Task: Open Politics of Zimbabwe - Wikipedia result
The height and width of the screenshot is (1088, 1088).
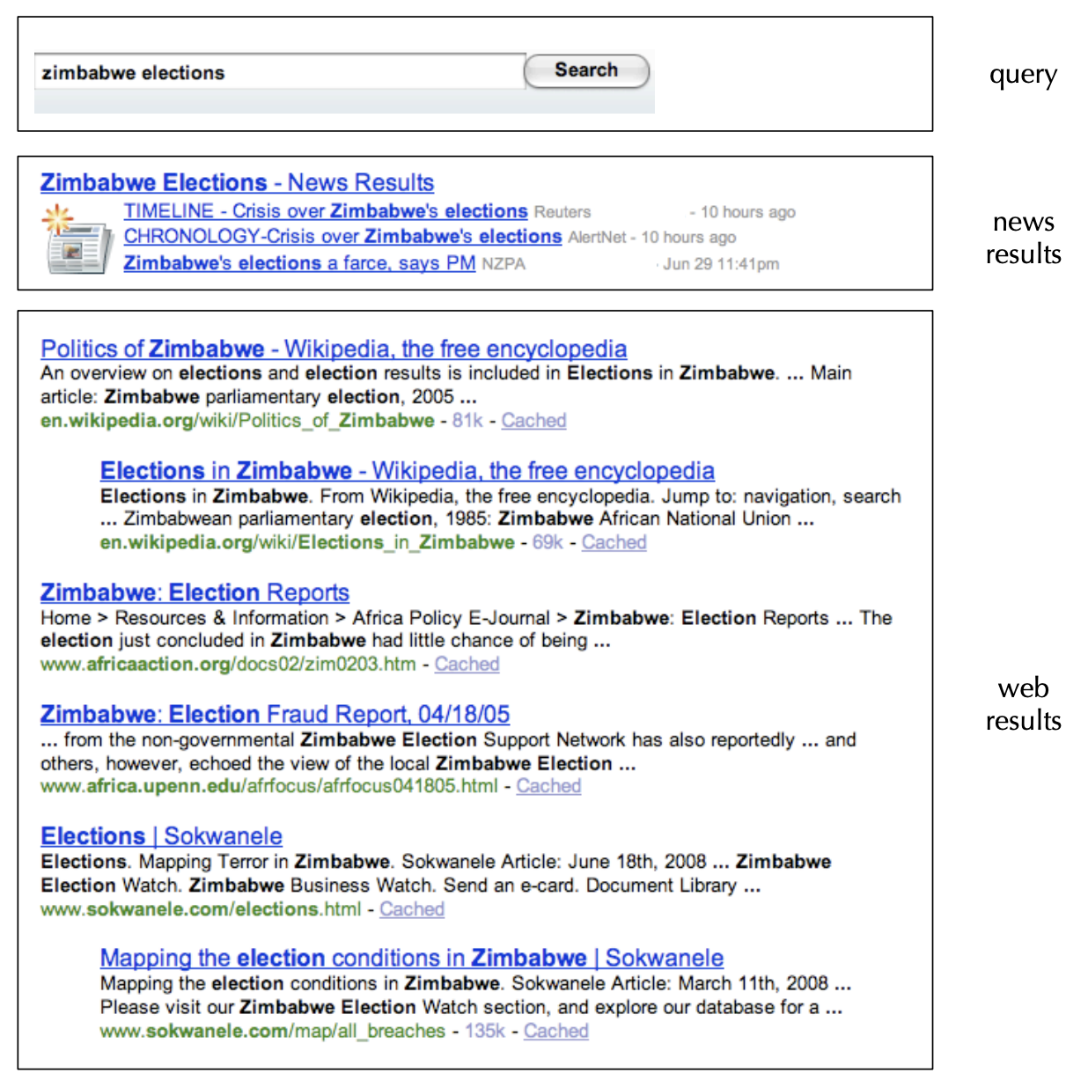Action: [334, 349]
